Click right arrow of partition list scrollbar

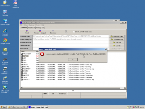tap(125, 87)
